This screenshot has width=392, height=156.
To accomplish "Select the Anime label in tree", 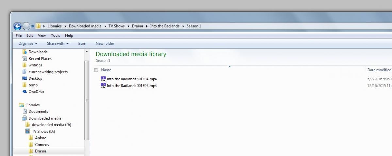I will click(41, 138).
